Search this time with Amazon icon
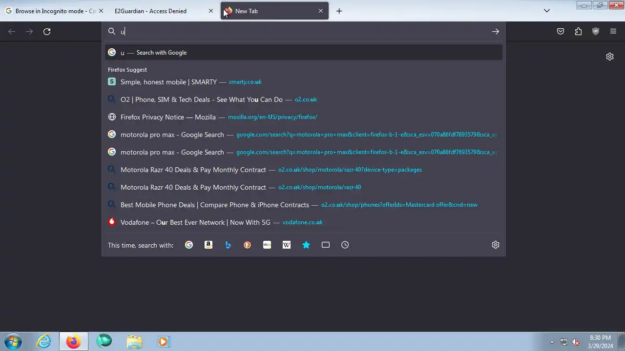The image size is (625, 351). (x=208, y=245)
